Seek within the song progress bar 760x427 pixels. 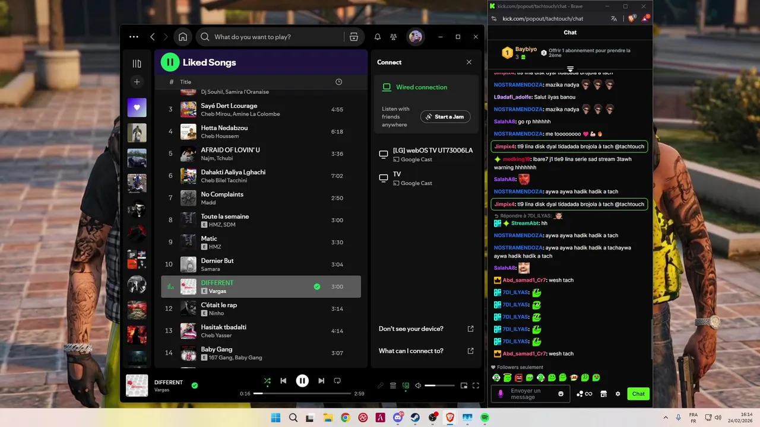tap(302, 394)
